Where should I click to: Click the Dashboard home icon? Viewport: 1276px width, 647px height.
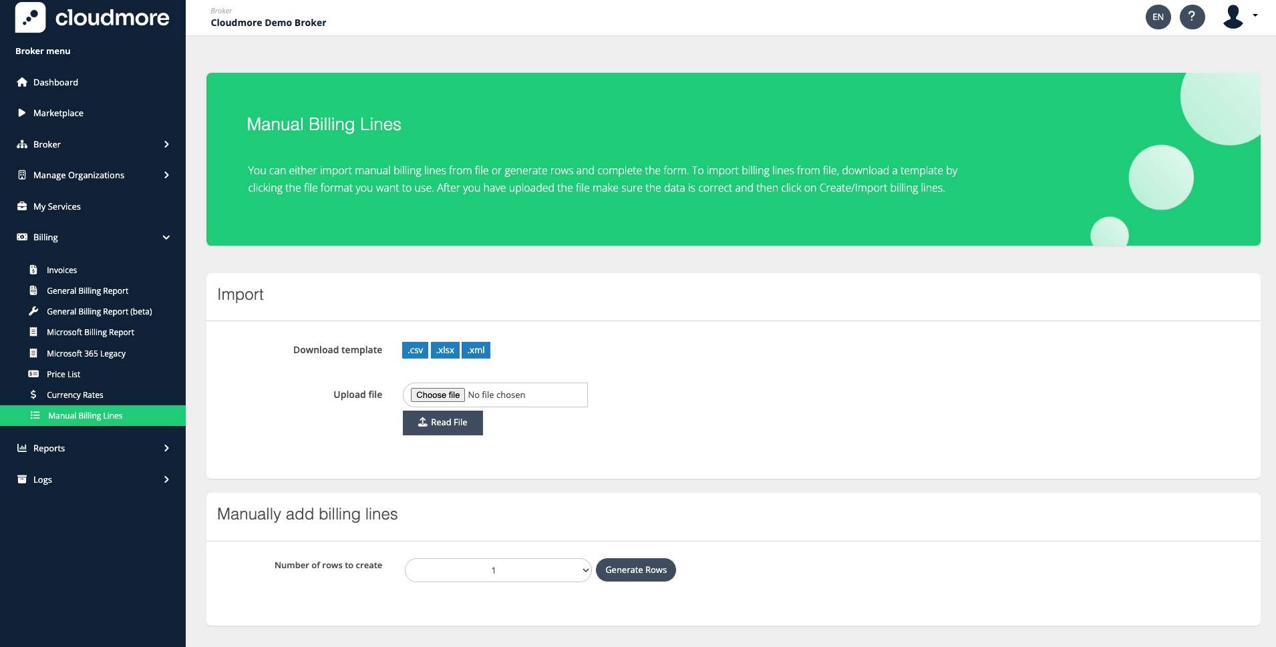click(x=22, y=82)
